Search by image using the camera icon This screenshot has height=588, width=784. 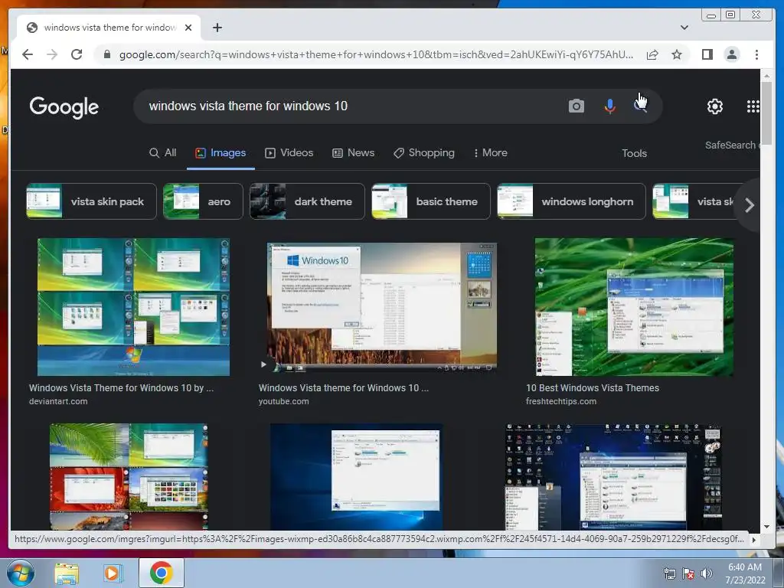576,106
